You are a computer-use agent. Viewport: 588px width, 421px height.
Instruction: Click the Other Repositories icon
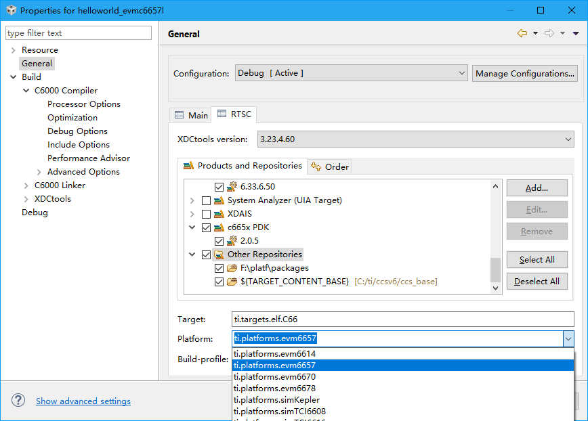point(219,254)
